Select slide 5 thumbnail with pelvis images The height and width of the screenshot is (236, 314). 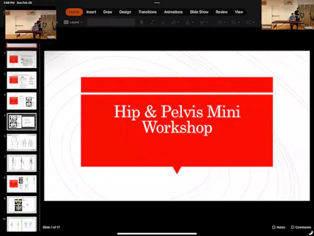pos(22,122)
